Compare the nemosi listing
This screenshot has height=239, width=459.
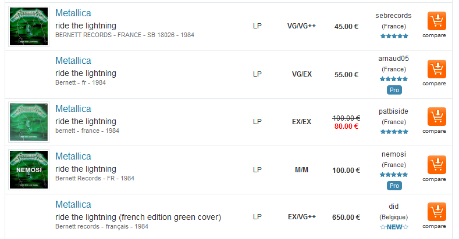point(434,179)
